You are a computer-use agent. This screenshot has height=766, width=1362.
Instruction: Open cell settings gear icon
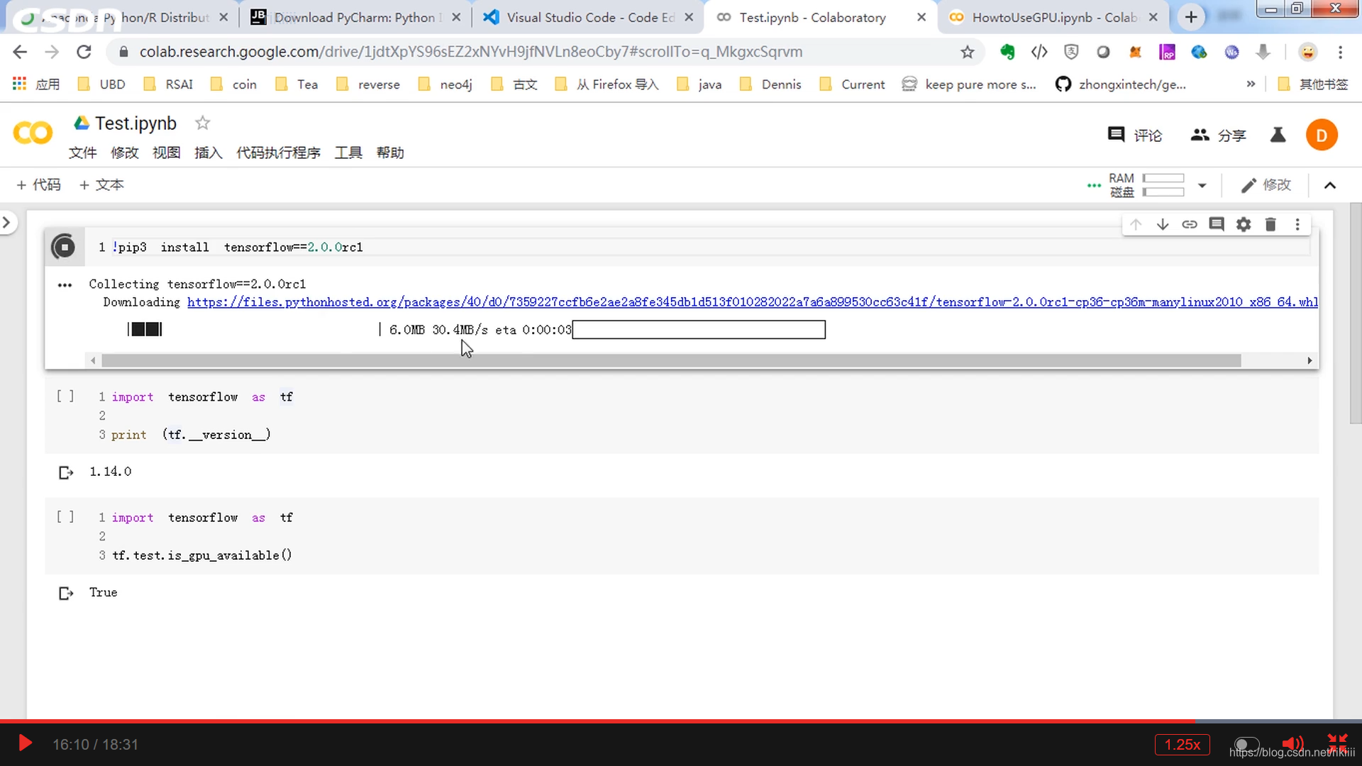click(1244, 224)
